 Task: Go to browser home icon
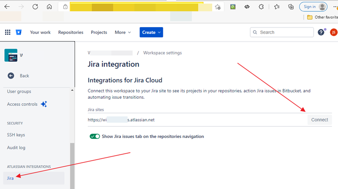49,7
